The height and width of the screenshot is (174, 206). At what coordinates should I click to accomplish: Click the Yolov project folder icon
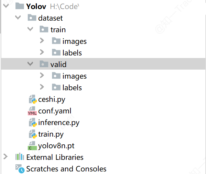pyautogui.click(x=20, y=6)
